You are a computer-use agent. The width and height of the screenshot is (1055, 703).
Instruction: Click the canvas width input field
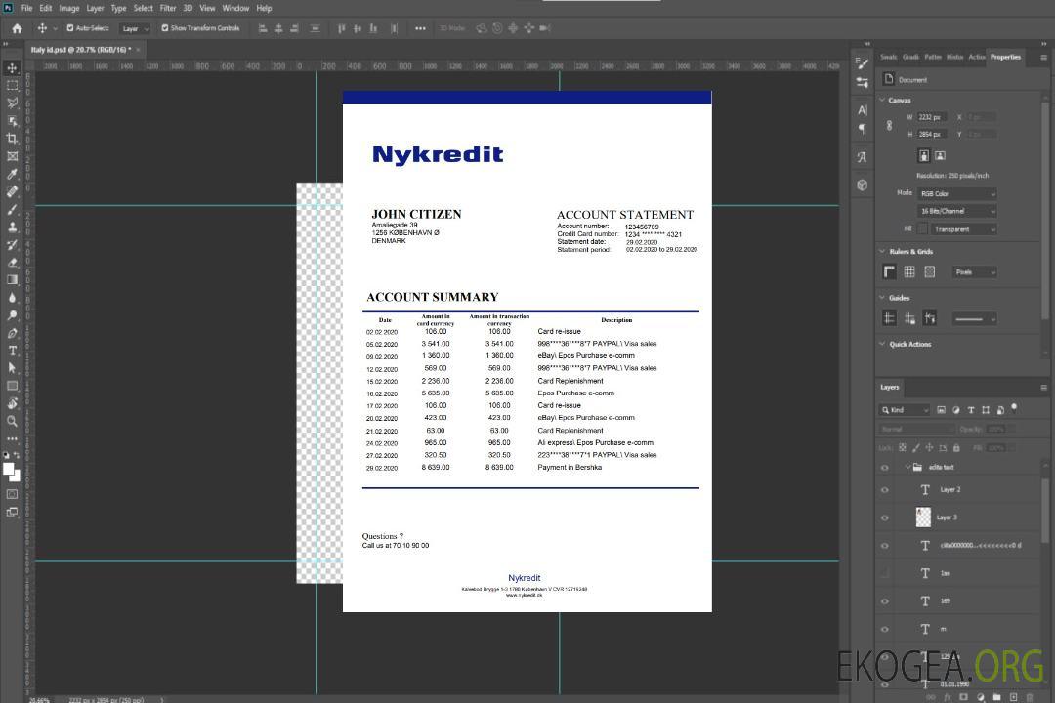[x=932, y=117]
